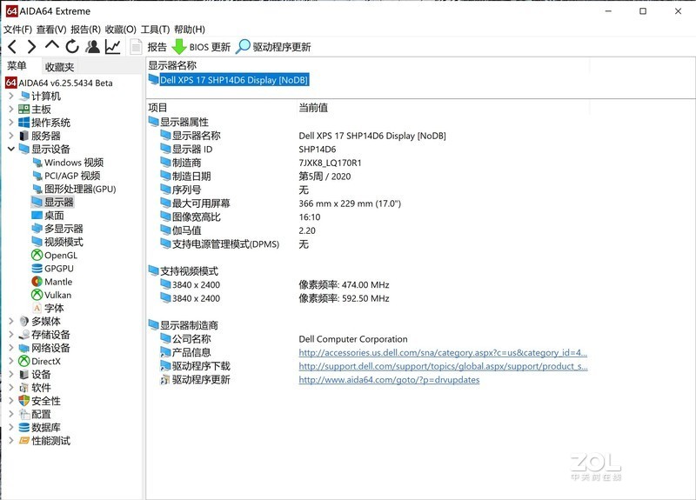Refresh the view with the circular arrow icon
The height and width of the screenshot is (500, 696).
[x=72, y=47]
